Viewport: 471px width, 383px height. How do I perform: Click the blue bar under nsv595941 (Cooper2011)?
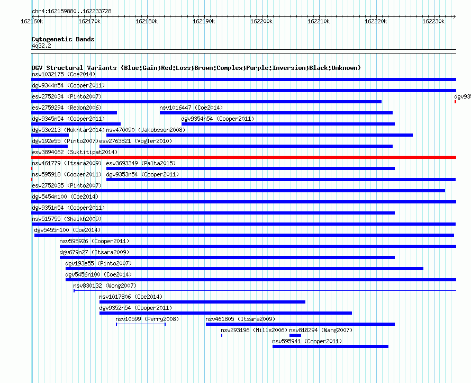tap(330, 346)
